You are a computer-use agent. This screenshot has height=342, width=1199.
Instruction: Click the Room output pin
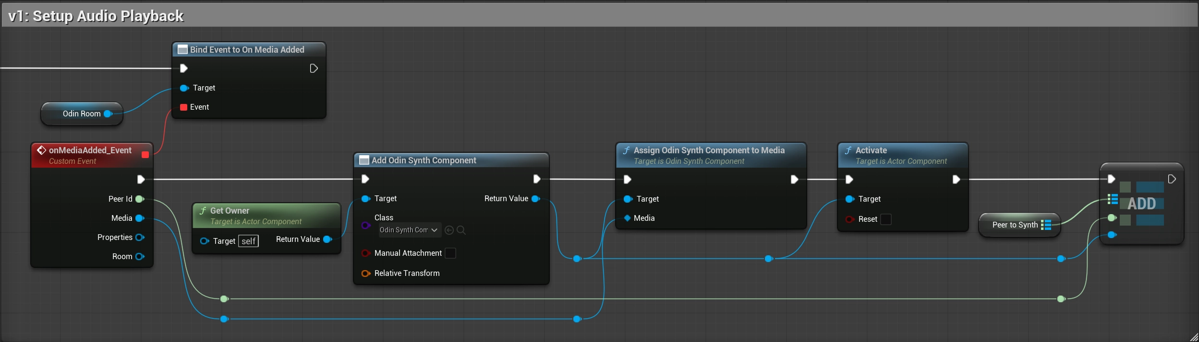coord(140,257)
